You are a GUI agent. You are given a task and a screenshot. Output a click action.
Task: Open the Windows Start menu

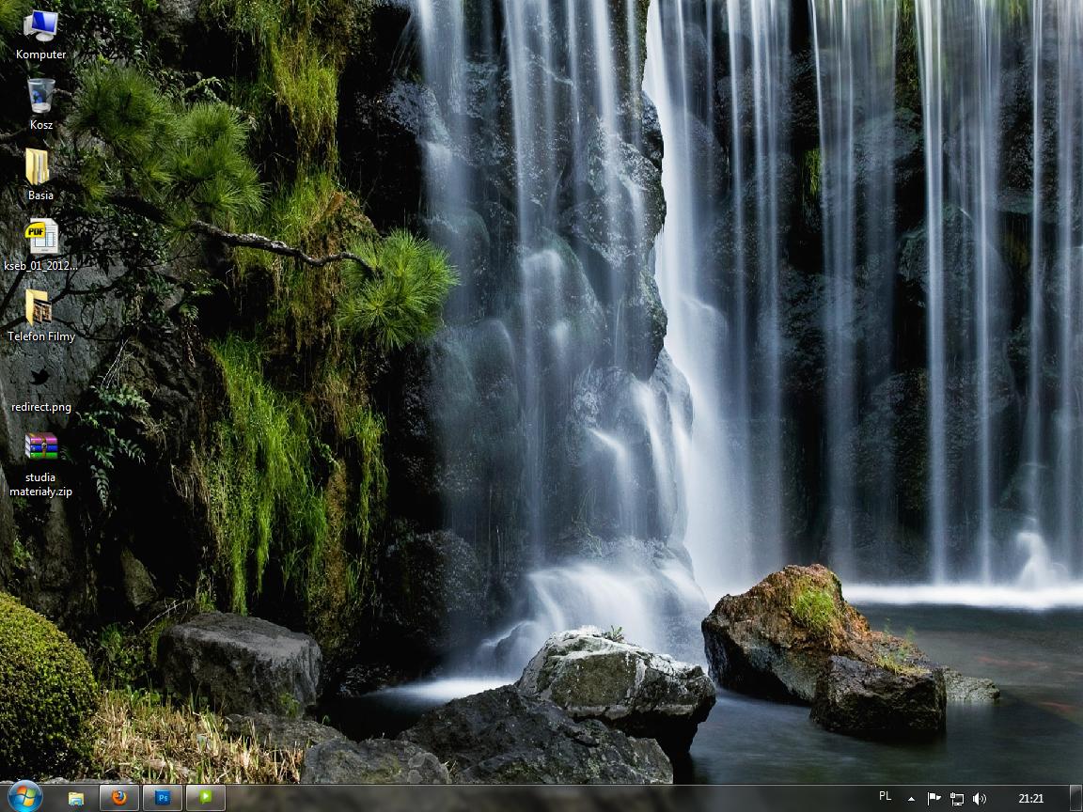click(x=24, y=797)
